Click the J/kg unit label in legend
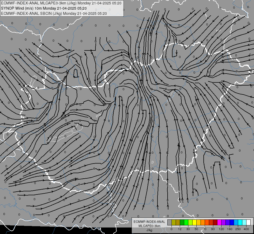 149,230
